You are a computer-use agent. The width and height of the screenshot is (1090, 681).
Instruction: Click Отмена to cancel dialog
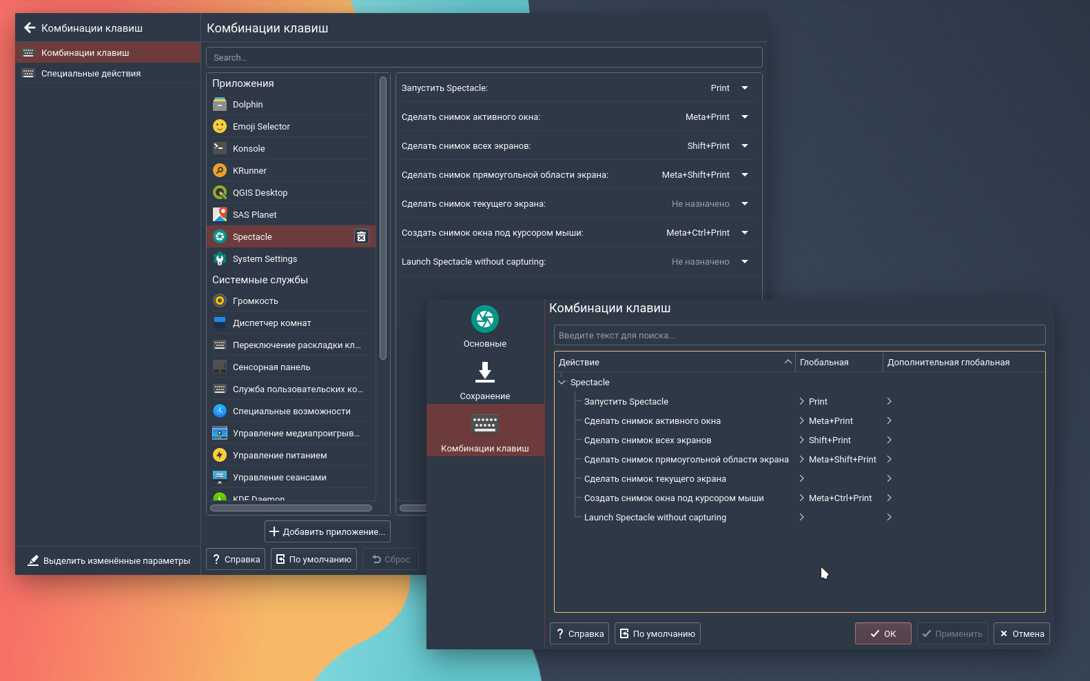click(x=1022, y=633)
